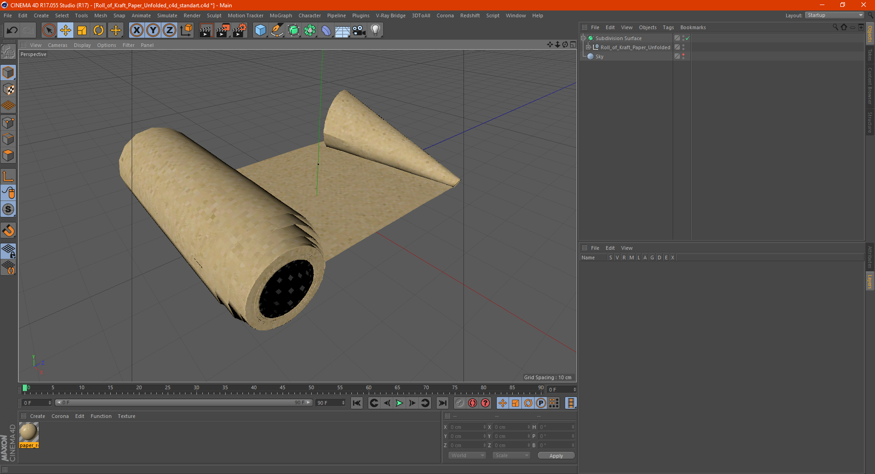The height and width of the screenshot is (474, 875).
Task: Render active view clapperboard icon
Action: coord(206,31)
